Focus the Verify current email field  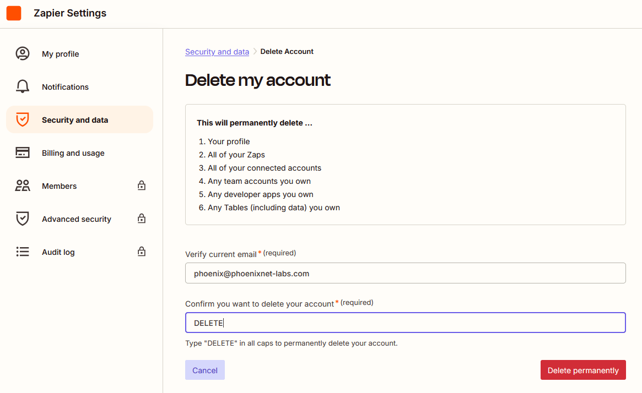point(405,273)
